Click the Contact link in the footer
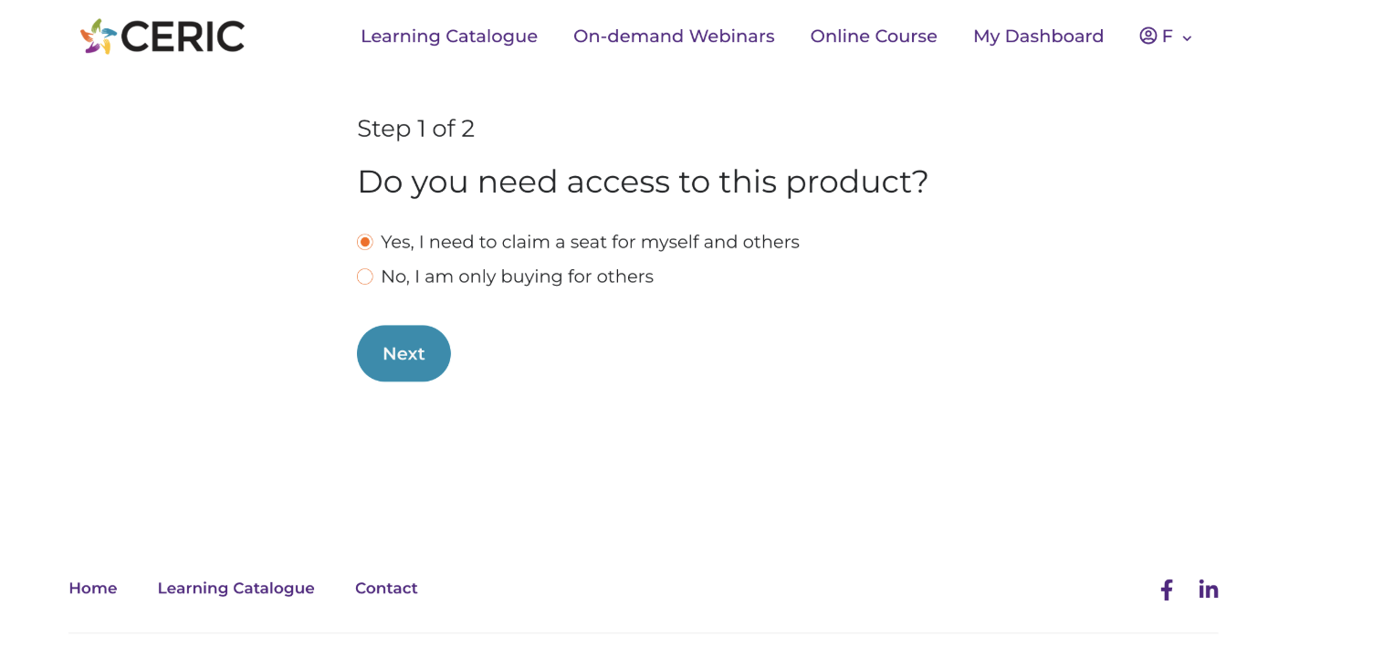The width and height of the screenshot is (1373, 658). pyautogui.click(x=386, y=589)
